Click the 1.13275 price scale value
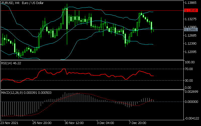The width and height of the screenshot is (201, 126). pos(191,19)
